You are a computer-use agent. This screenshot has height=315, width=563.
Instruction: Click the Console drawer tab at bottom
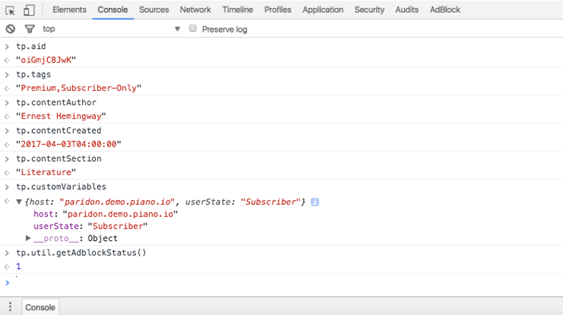(x=40, y=307)
